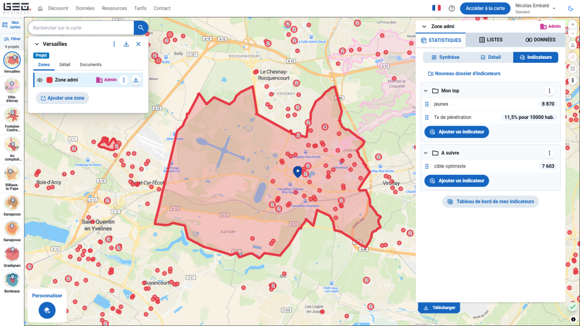The height and width of the screenshot is (326, 580).
Task: Open the help question mark icon
Action: [451, 8]
